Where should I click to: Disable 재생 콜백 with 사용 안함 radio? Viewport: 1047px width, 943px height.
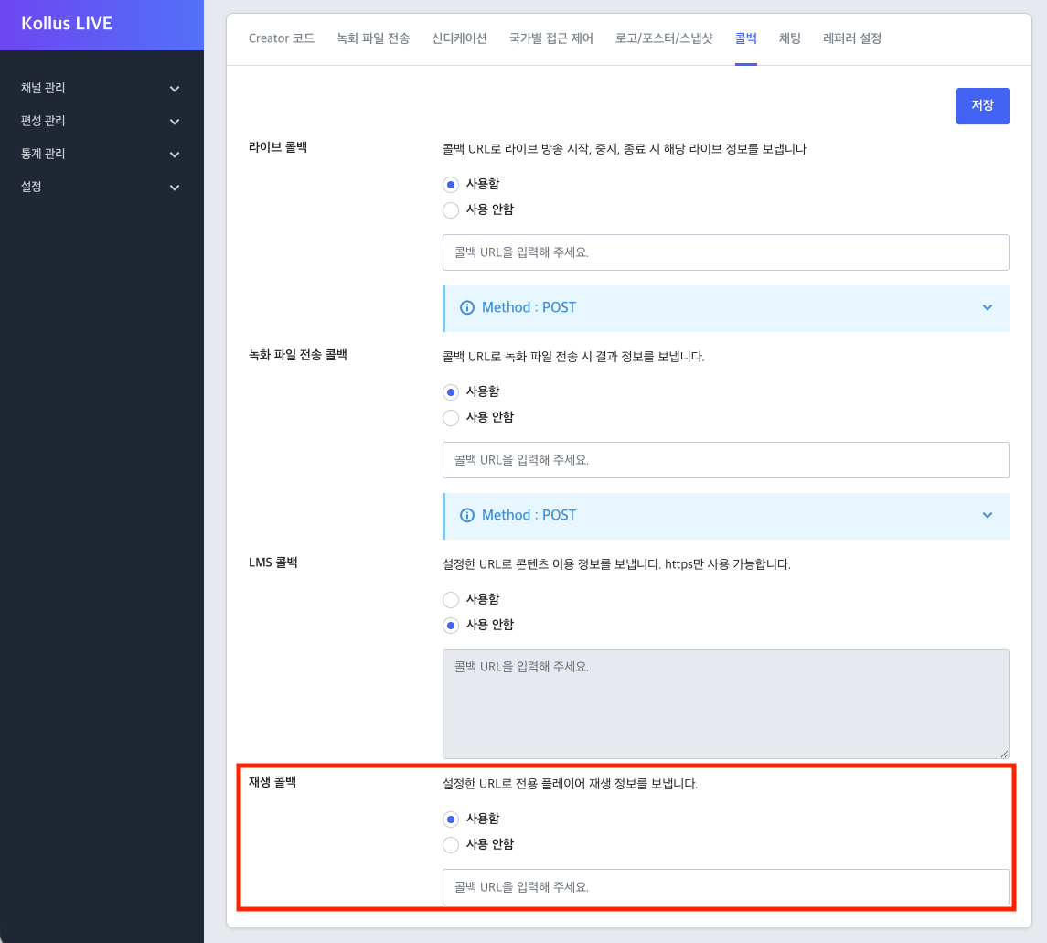click(x=451, y=844)
